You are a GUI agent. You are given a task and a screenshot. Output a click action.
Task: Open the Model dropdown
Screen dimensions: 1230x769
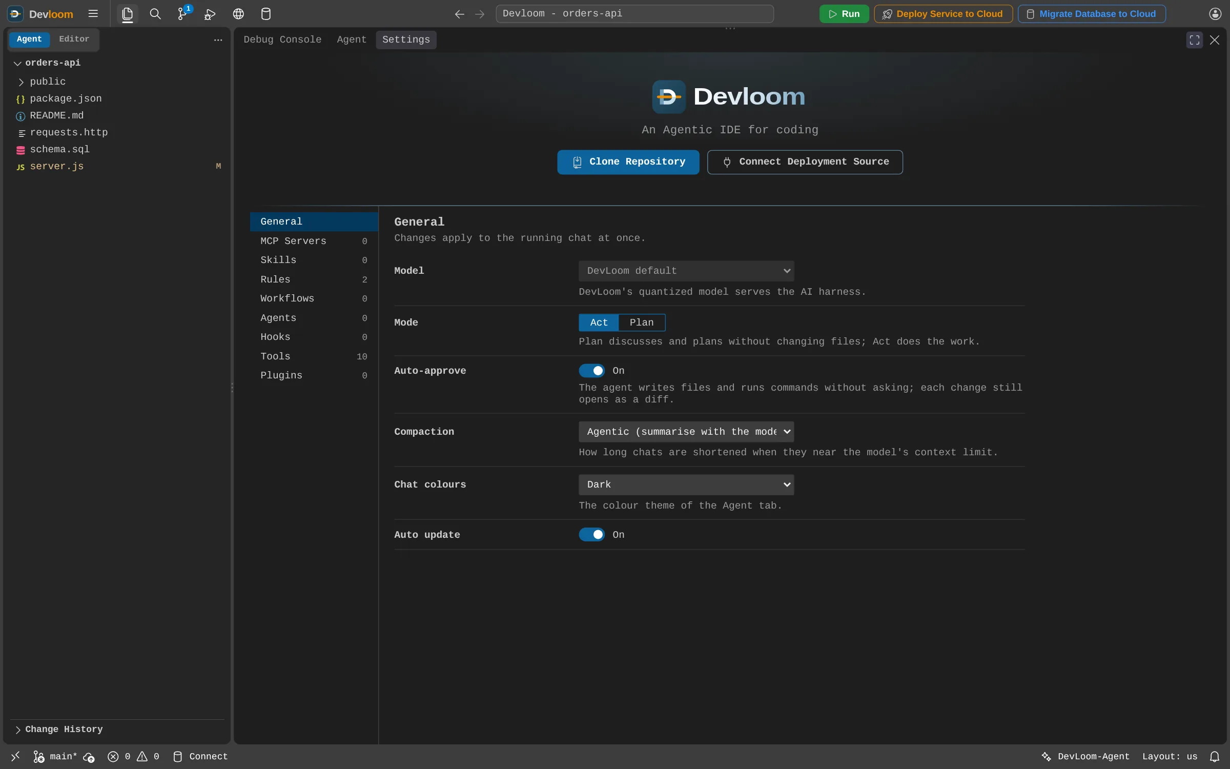[x=686, y=271]
